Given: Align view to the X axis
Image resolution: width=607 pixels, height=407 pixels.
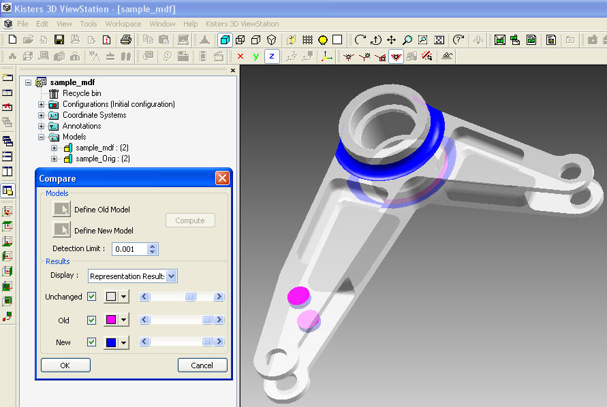Looking at the screenshot, I should point(240,56).
